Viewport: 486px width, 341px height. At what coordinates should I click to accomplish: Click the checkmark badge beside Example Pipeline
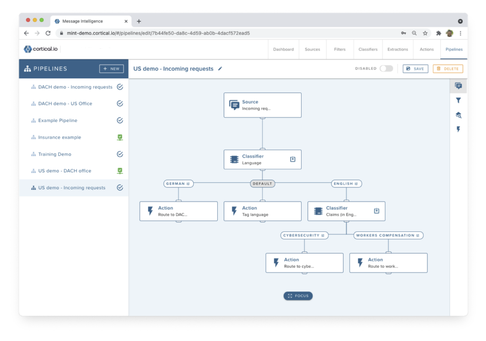(120, 120)
